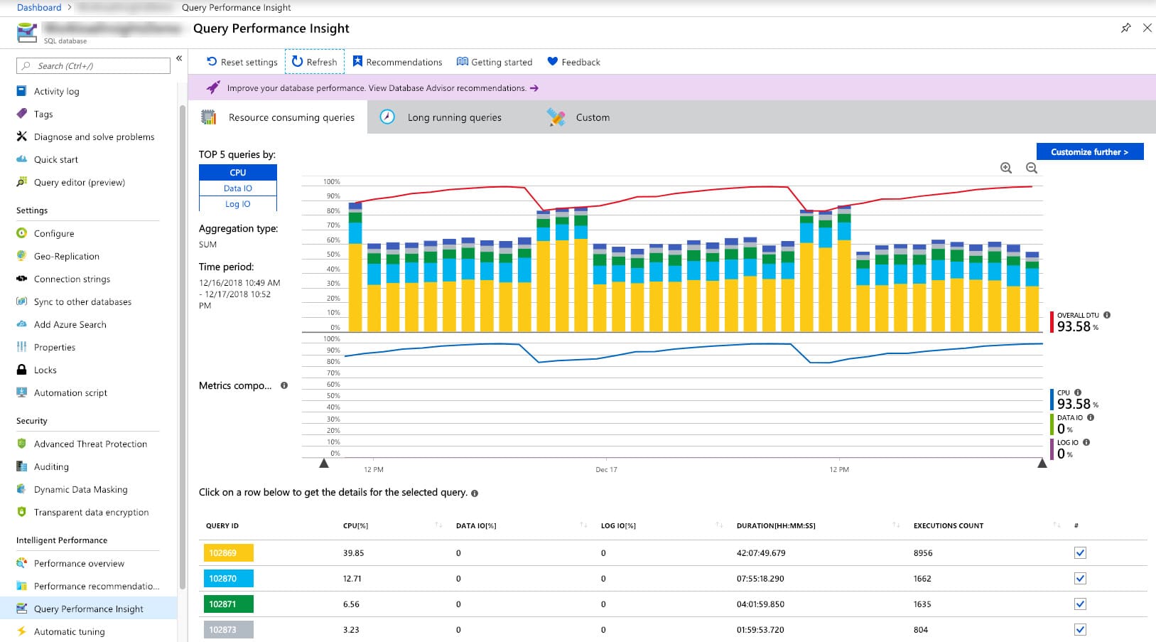Open Advanced Threat Protection

pyautogui.click(x=90, y=444)
